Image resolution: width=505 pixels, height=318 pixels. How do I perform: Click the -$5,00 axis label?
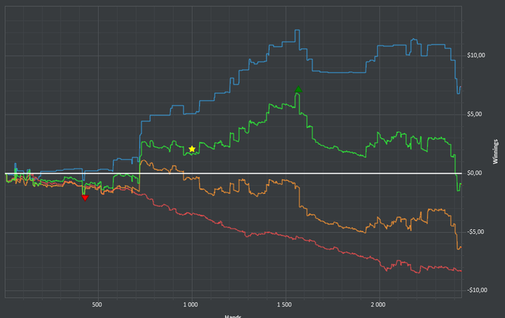[x=475, y=231]
